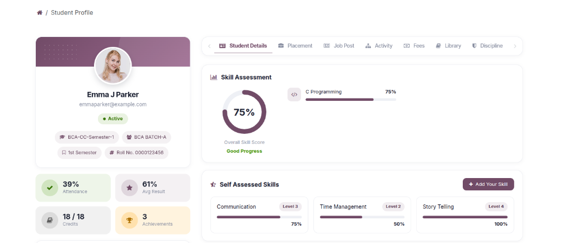This screenshot has height=243, width=573.
Task: Click the Fees money icon
Action: pos(406,46)
